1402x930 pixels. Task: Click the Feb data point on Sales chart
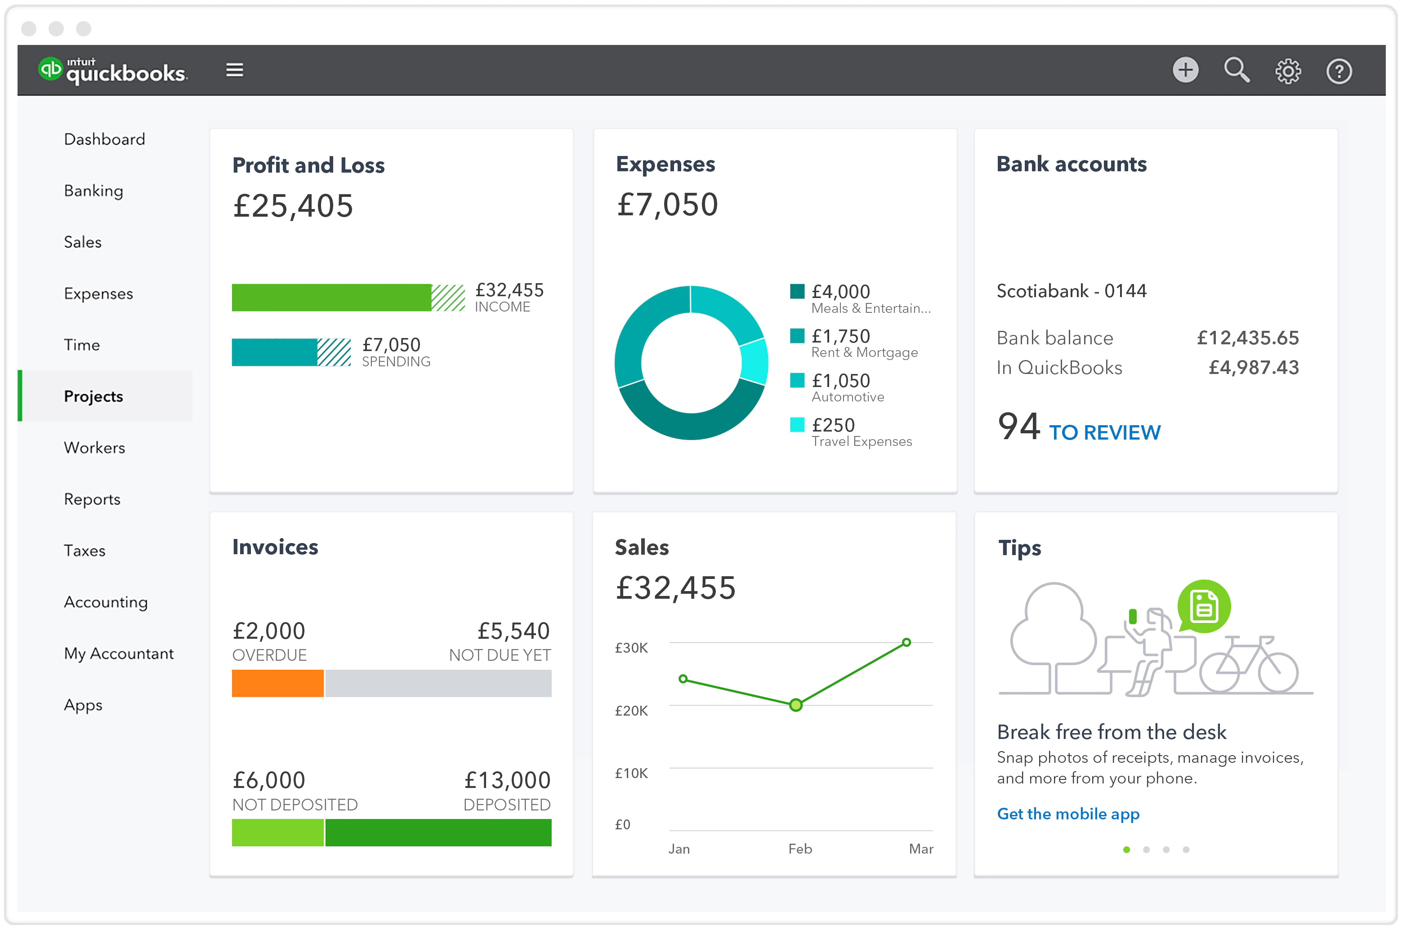tap(795, 705)
